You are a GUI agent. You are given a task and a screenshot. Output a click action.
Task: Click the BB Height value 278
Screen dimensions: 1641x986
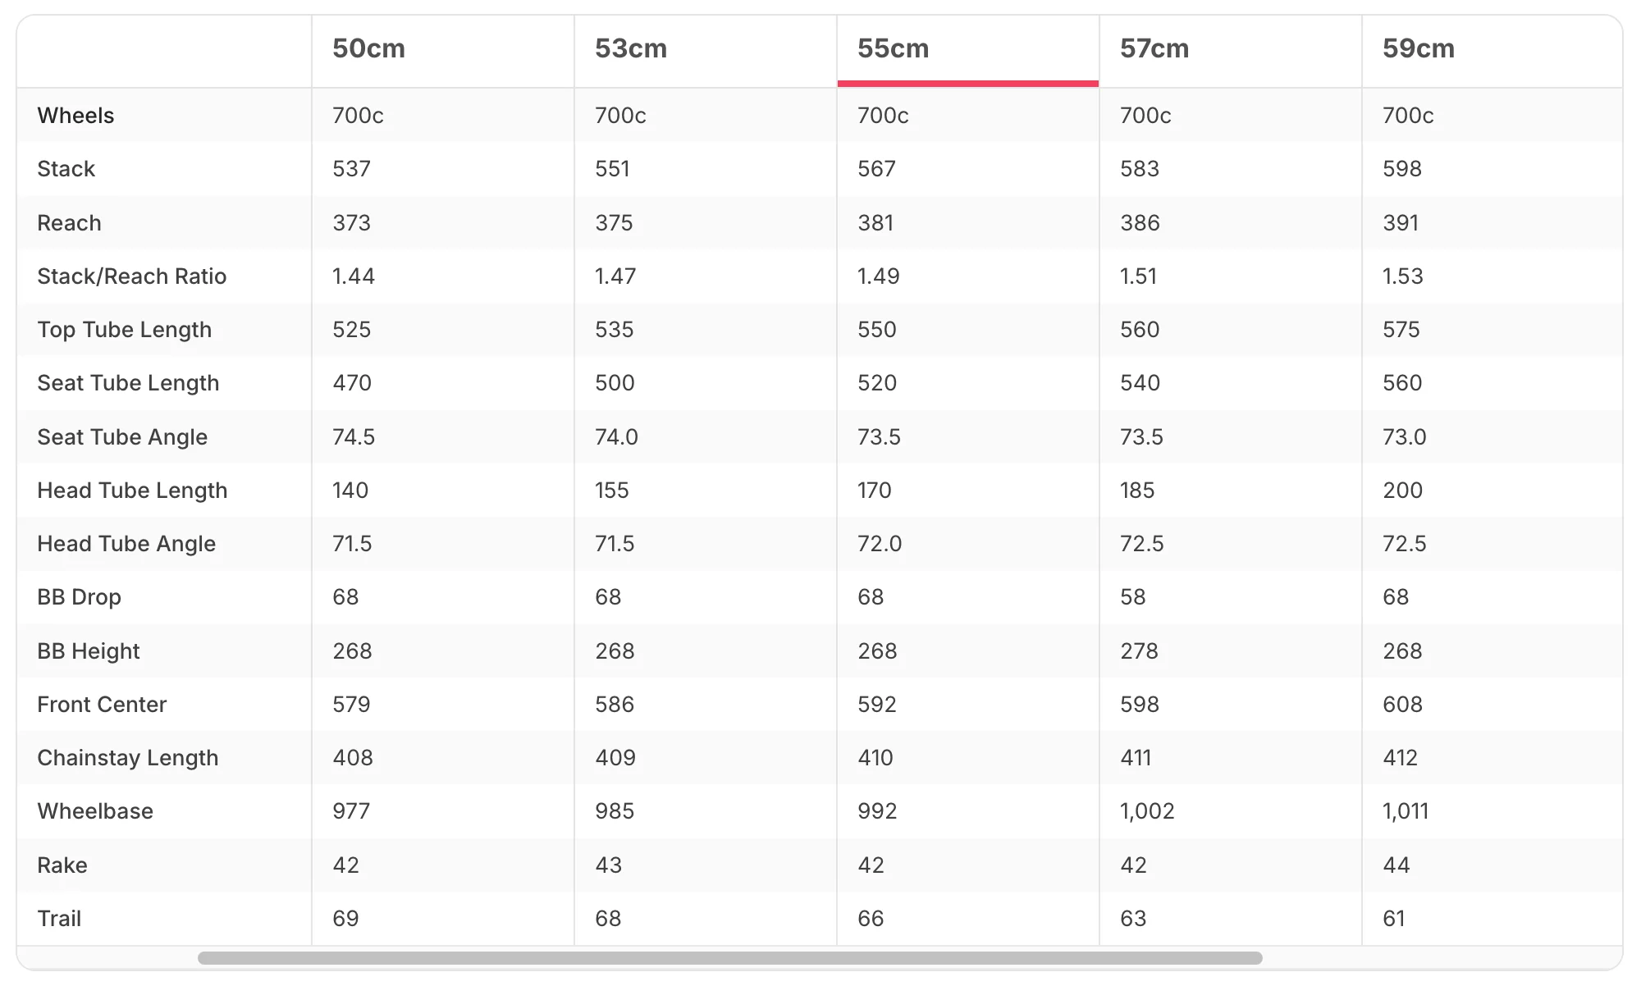[1140, 651]
